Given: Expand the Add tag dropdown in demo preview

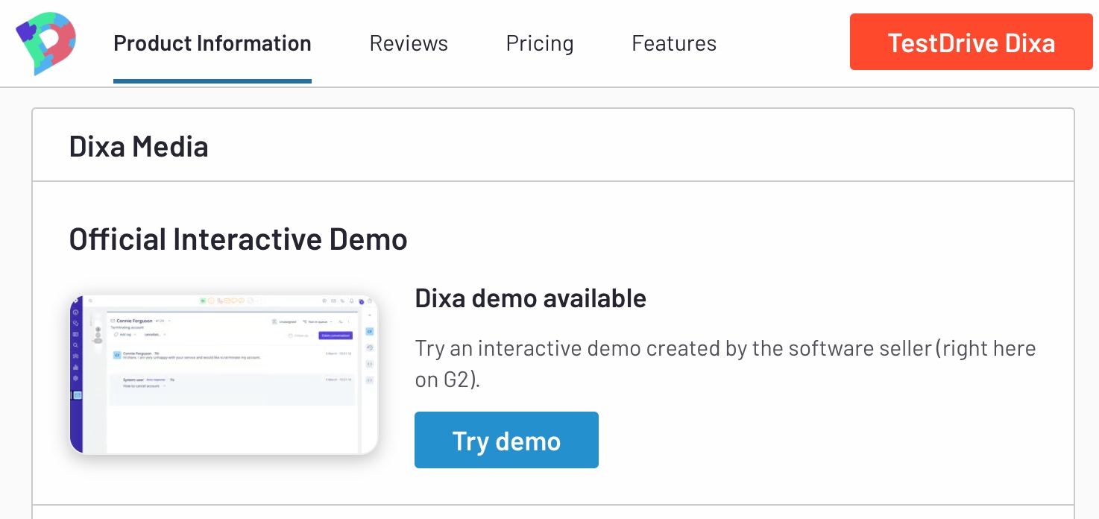Looking at the screenshot, I should (125, 335).
